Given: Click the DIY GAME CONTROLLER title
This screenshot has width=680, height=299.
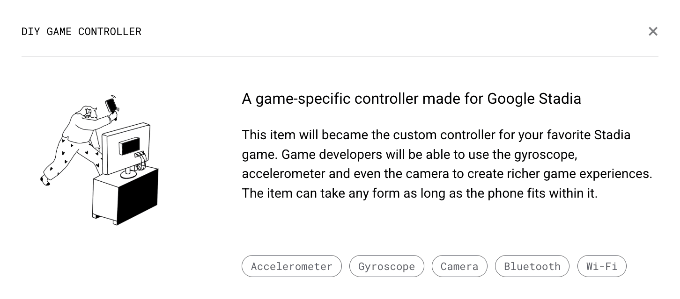Looking at the screenshot, I should pos(81,31).
